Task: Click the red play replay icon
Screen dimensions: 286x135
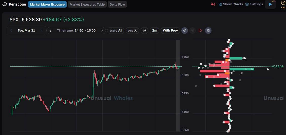Action: pyautogui.click(x=200, y=31)
